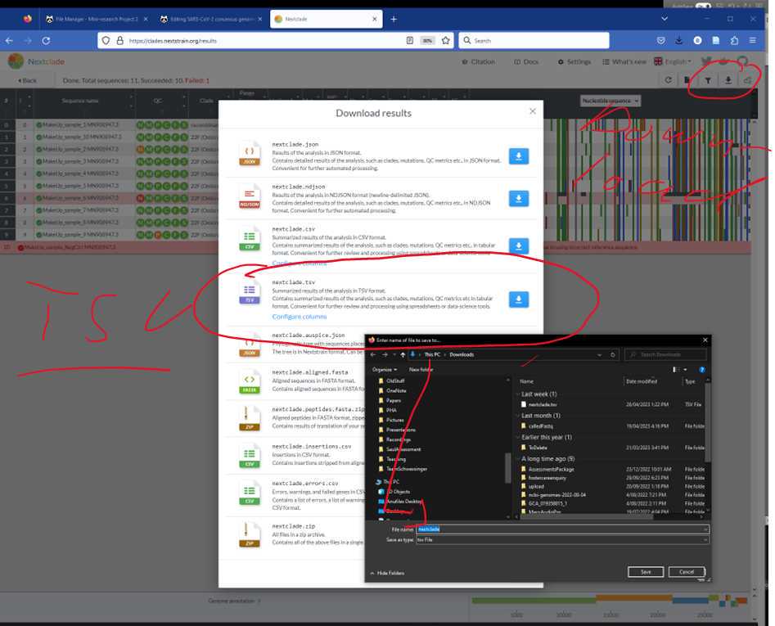Viewport: 775px width, 626px height.
Task: Download the nextclade.tsv results file
Action: tap(518, 300)
